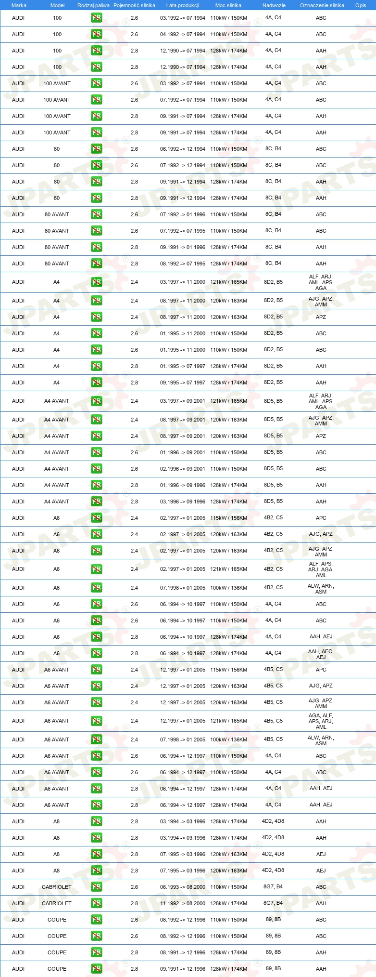This screenshot has height=977, width=376.
Task: Click fuel icon in 100 AVANT 03.1992 row
Action: (x=96, y=83)
